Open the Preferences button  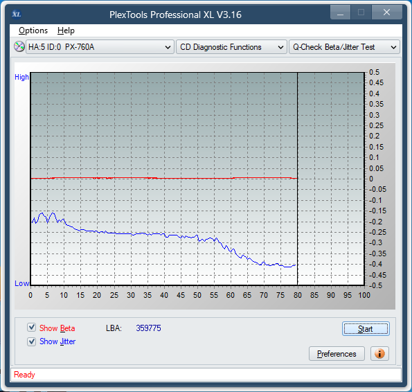pos(337,354)
